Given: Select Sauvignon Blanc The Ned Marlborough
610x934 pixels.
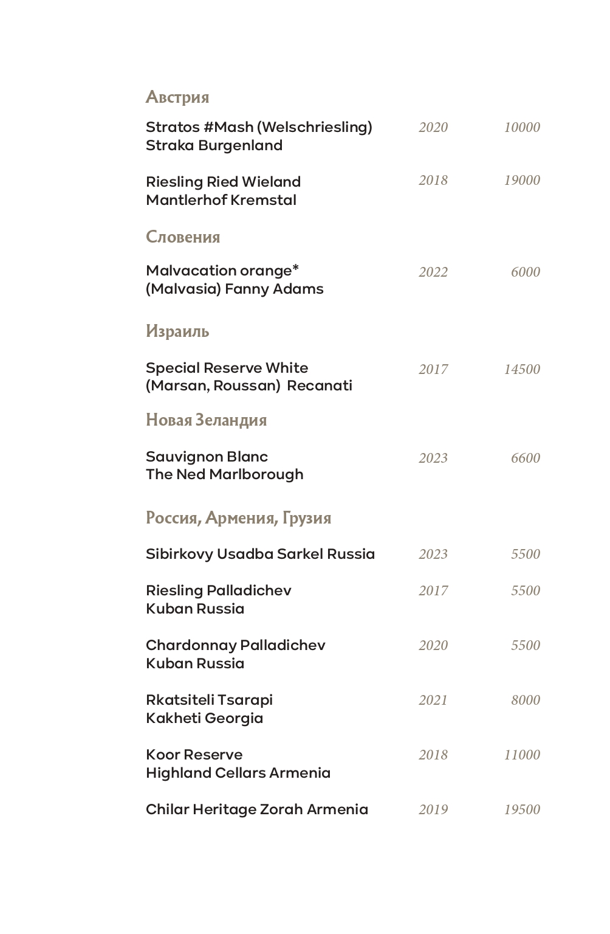Looking at the screenshot, I should [x=224, y=465].
